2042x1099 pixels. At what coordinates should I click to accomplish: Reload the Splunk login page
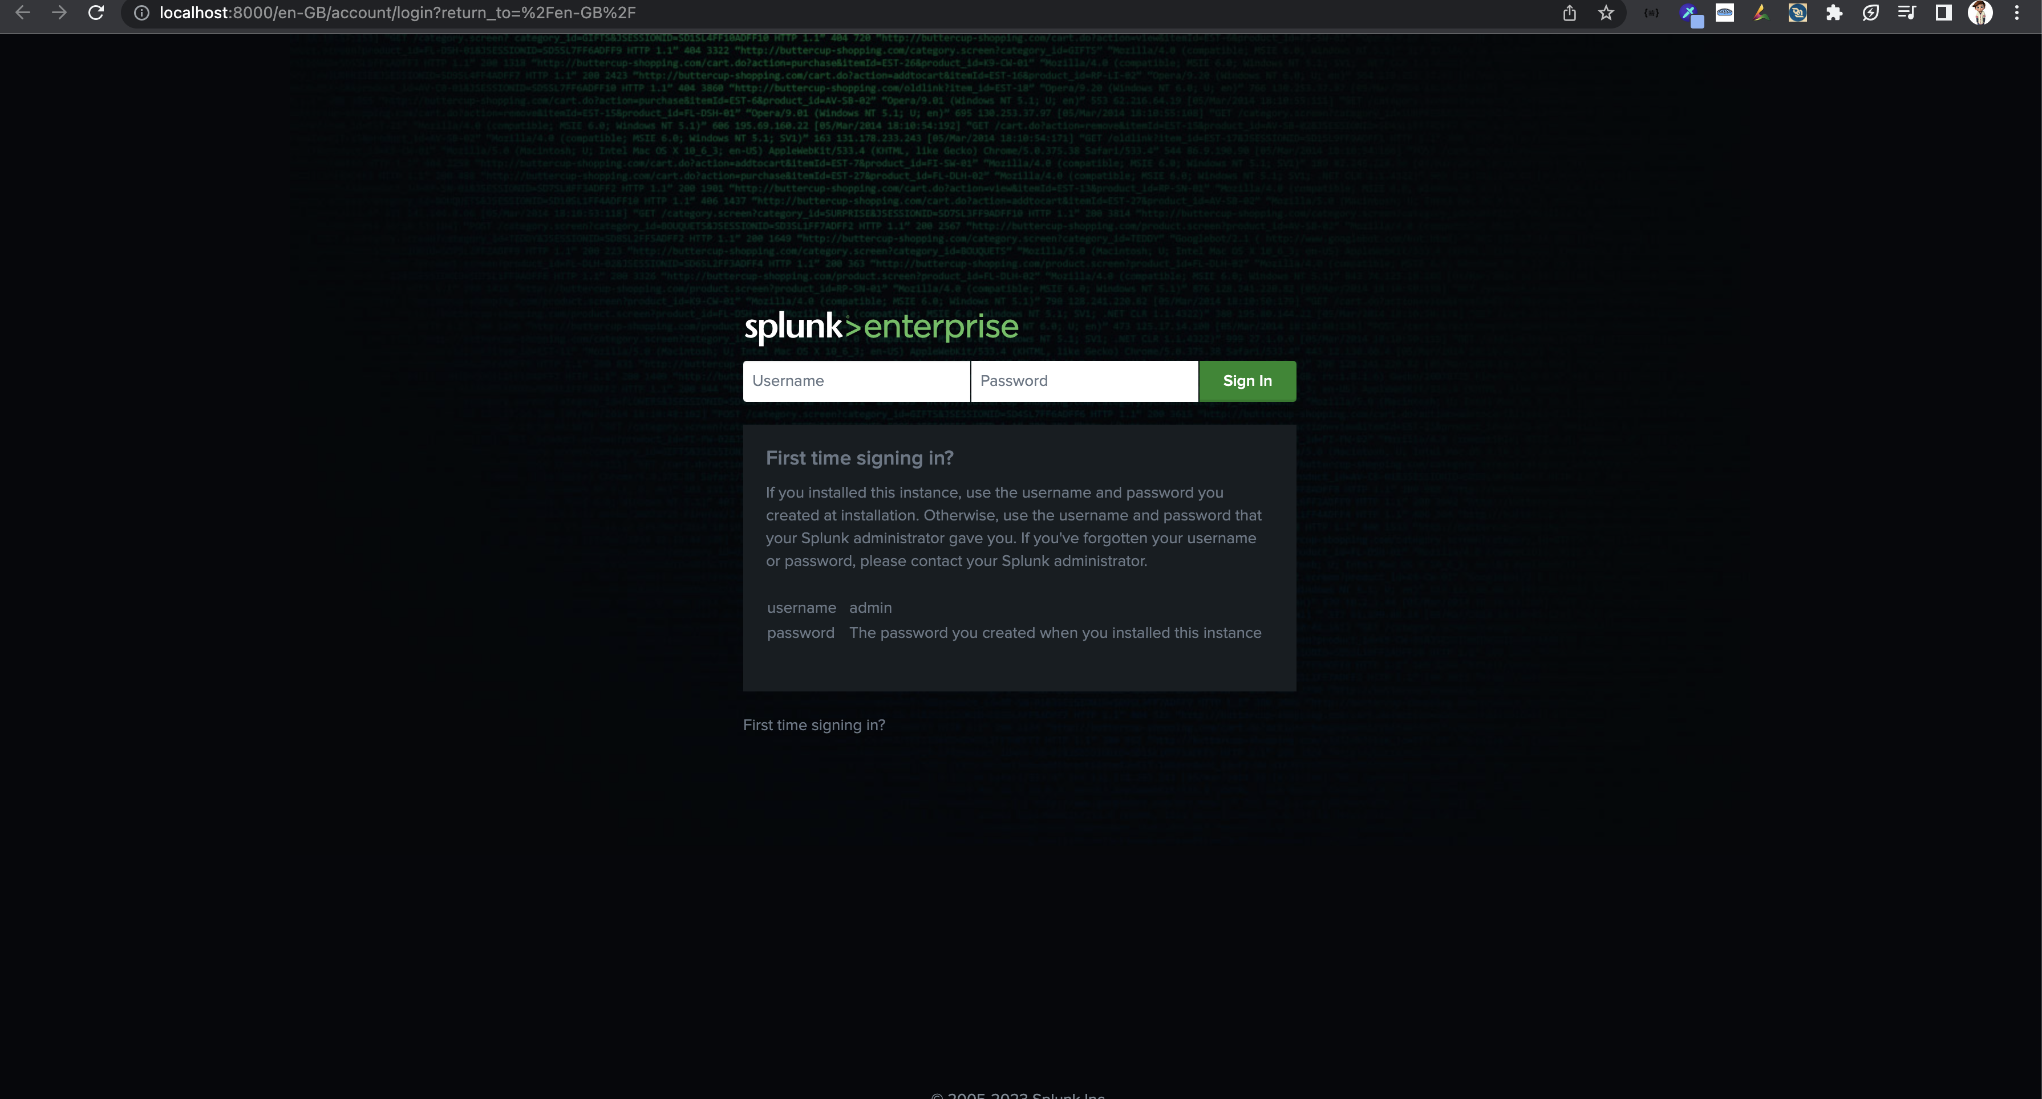(x=96, y=13)
